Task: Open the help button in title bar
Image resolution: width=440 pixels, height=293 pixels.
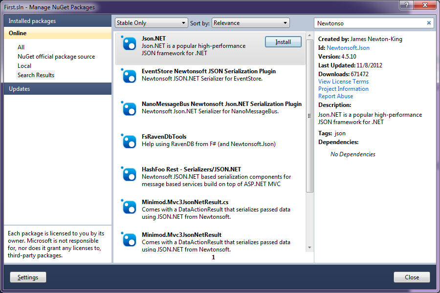Action: point(407,5)
